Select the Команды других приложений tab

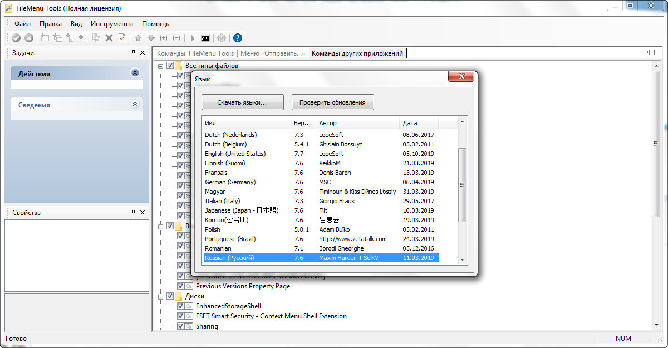pyautogui.click(x=357, y=53)
